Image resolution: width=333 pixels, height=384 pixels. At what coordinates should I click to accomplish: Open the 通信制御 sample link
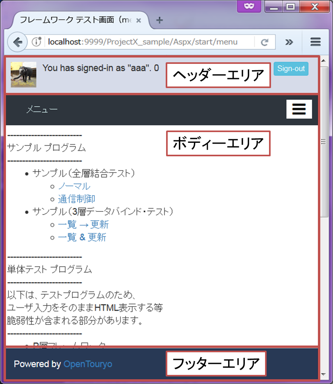point(76,199)
